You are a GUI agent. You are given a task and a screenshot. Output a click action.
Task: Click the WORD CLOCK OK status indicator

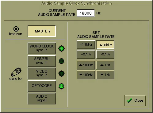(61, 49)
